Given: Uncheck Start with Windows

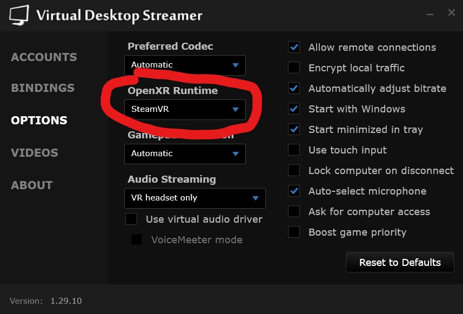Looking at the screenshot, I should coord(294,109).
